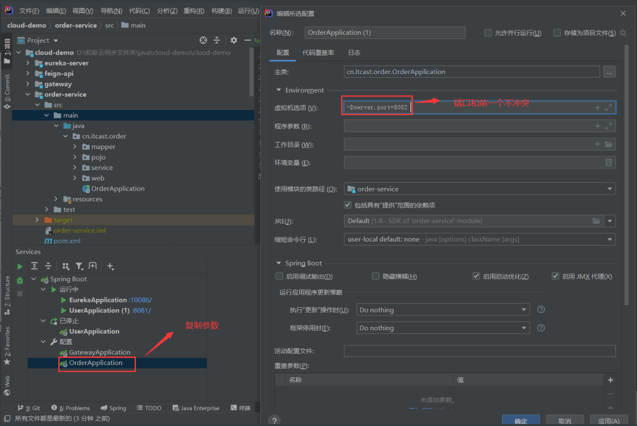Click the folder icon in JRE field
The image size is (637, 426).
pos(596,220)
